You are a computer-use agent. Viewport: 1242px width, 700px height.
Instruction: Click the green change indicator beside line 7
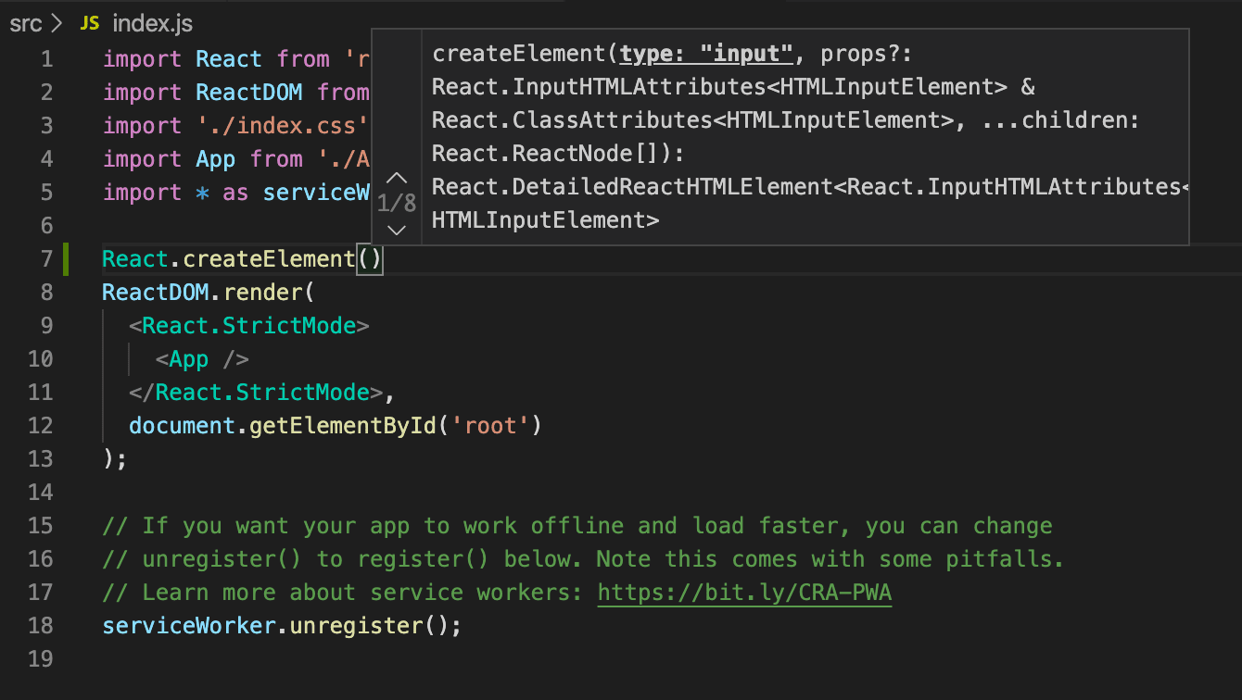pos(66,259)
